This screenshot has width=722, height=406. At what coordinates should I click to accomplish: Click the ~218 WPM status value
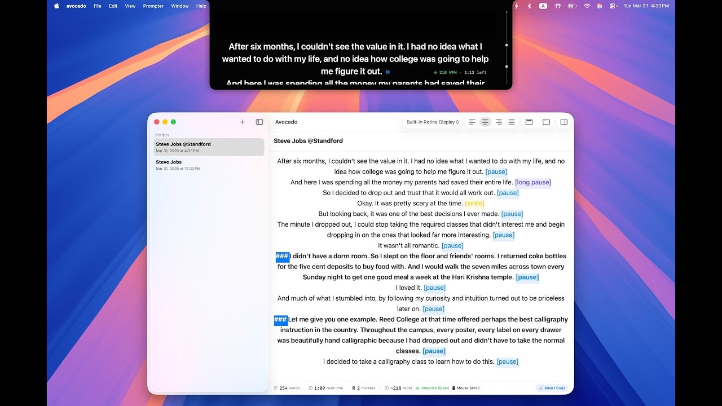pos(398,388)
